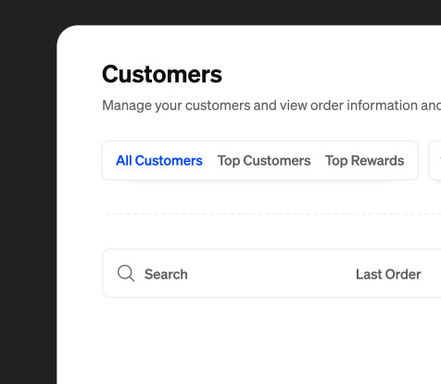
Task: Click empty space in the search bar
Action: click(271, 274)
